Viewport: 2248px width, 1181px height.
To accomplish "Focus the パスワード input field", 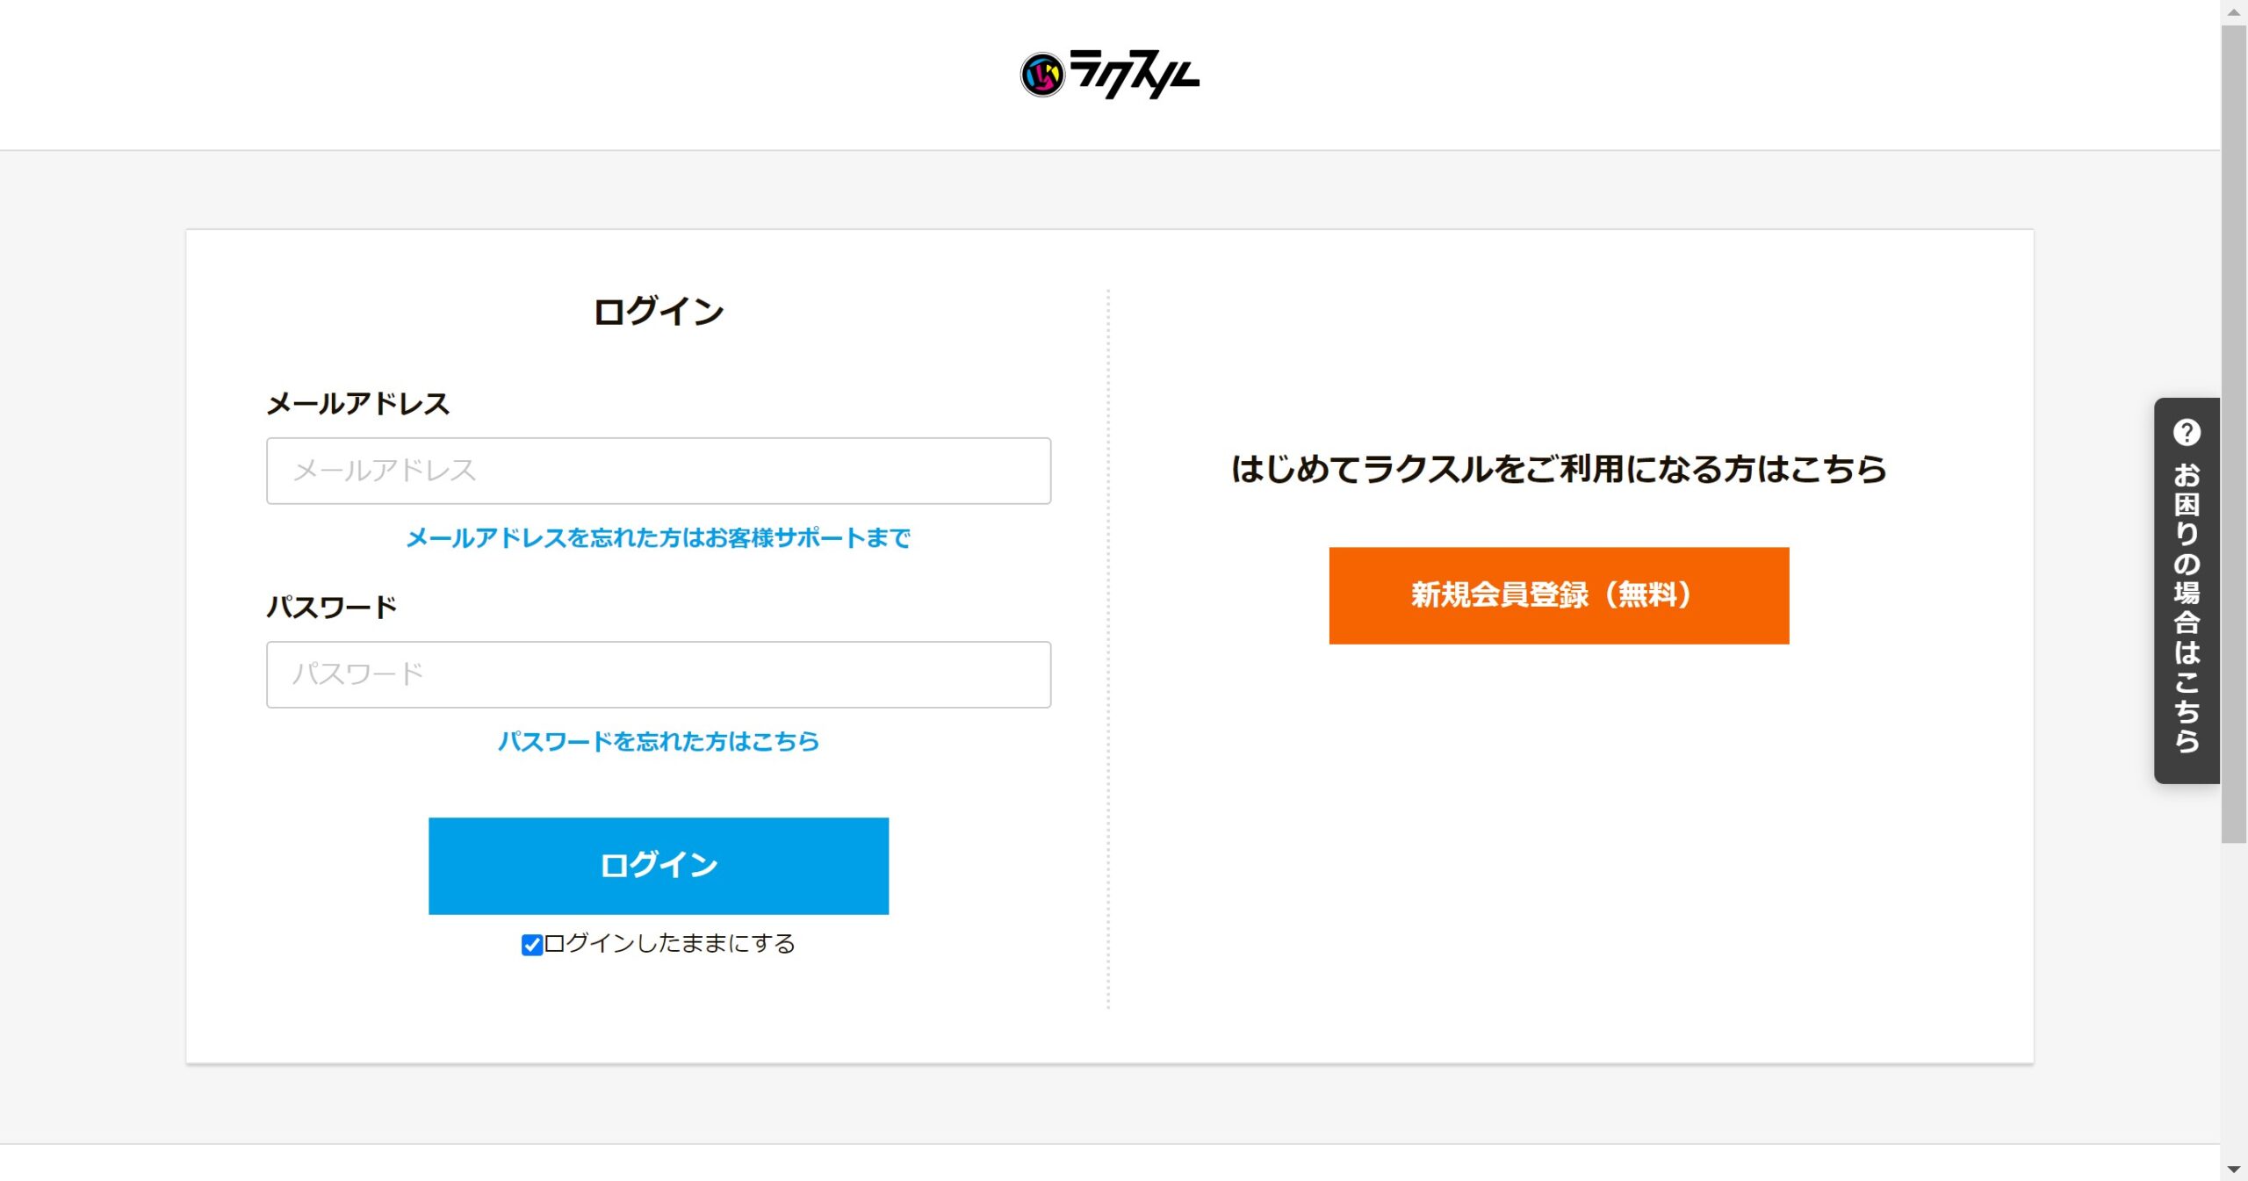I will coord(659,674).
